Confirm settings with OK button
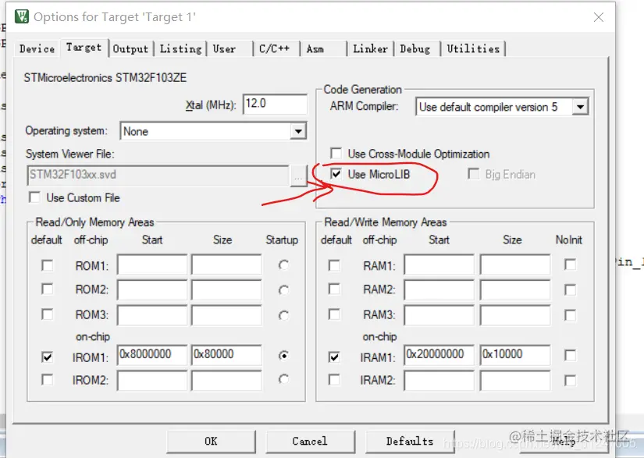644x458 pixels. point(211,441)
